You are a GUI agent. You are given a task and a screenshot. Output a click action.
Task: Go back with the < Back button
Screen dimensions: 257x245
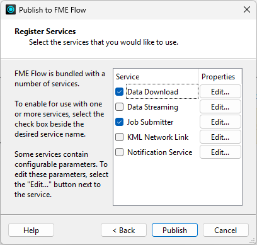point(123,230)
